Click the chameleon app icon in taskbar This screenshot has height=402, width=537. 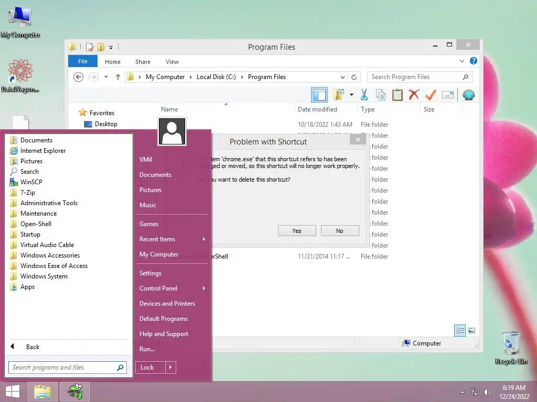click(75, 392)
